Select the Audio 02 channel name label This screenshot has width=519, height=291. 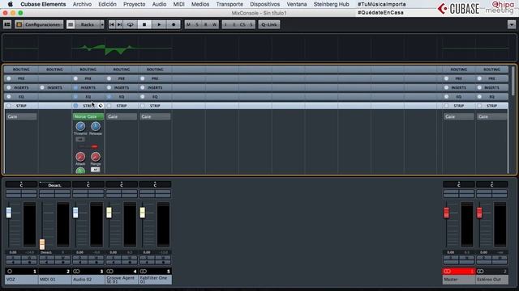click(88, 280)
